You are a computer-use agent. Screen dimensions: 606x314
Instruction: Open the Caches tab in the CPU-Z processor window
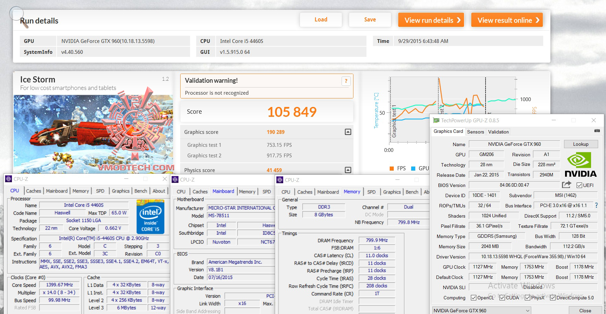pyautogui.click(x=33, y=191)
